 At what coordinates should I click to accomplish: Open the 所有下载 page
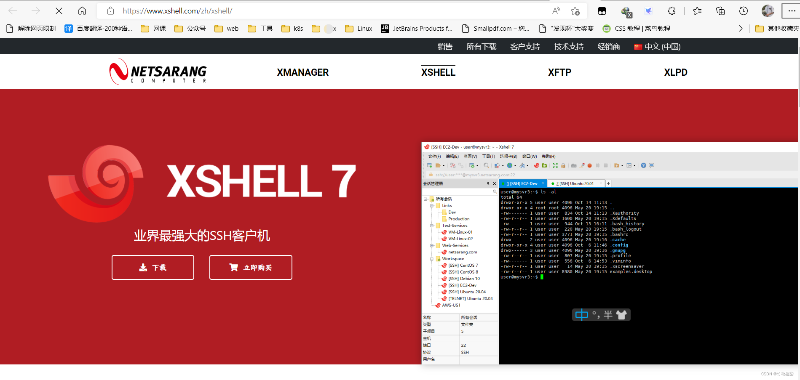click(x=482, y=47)
